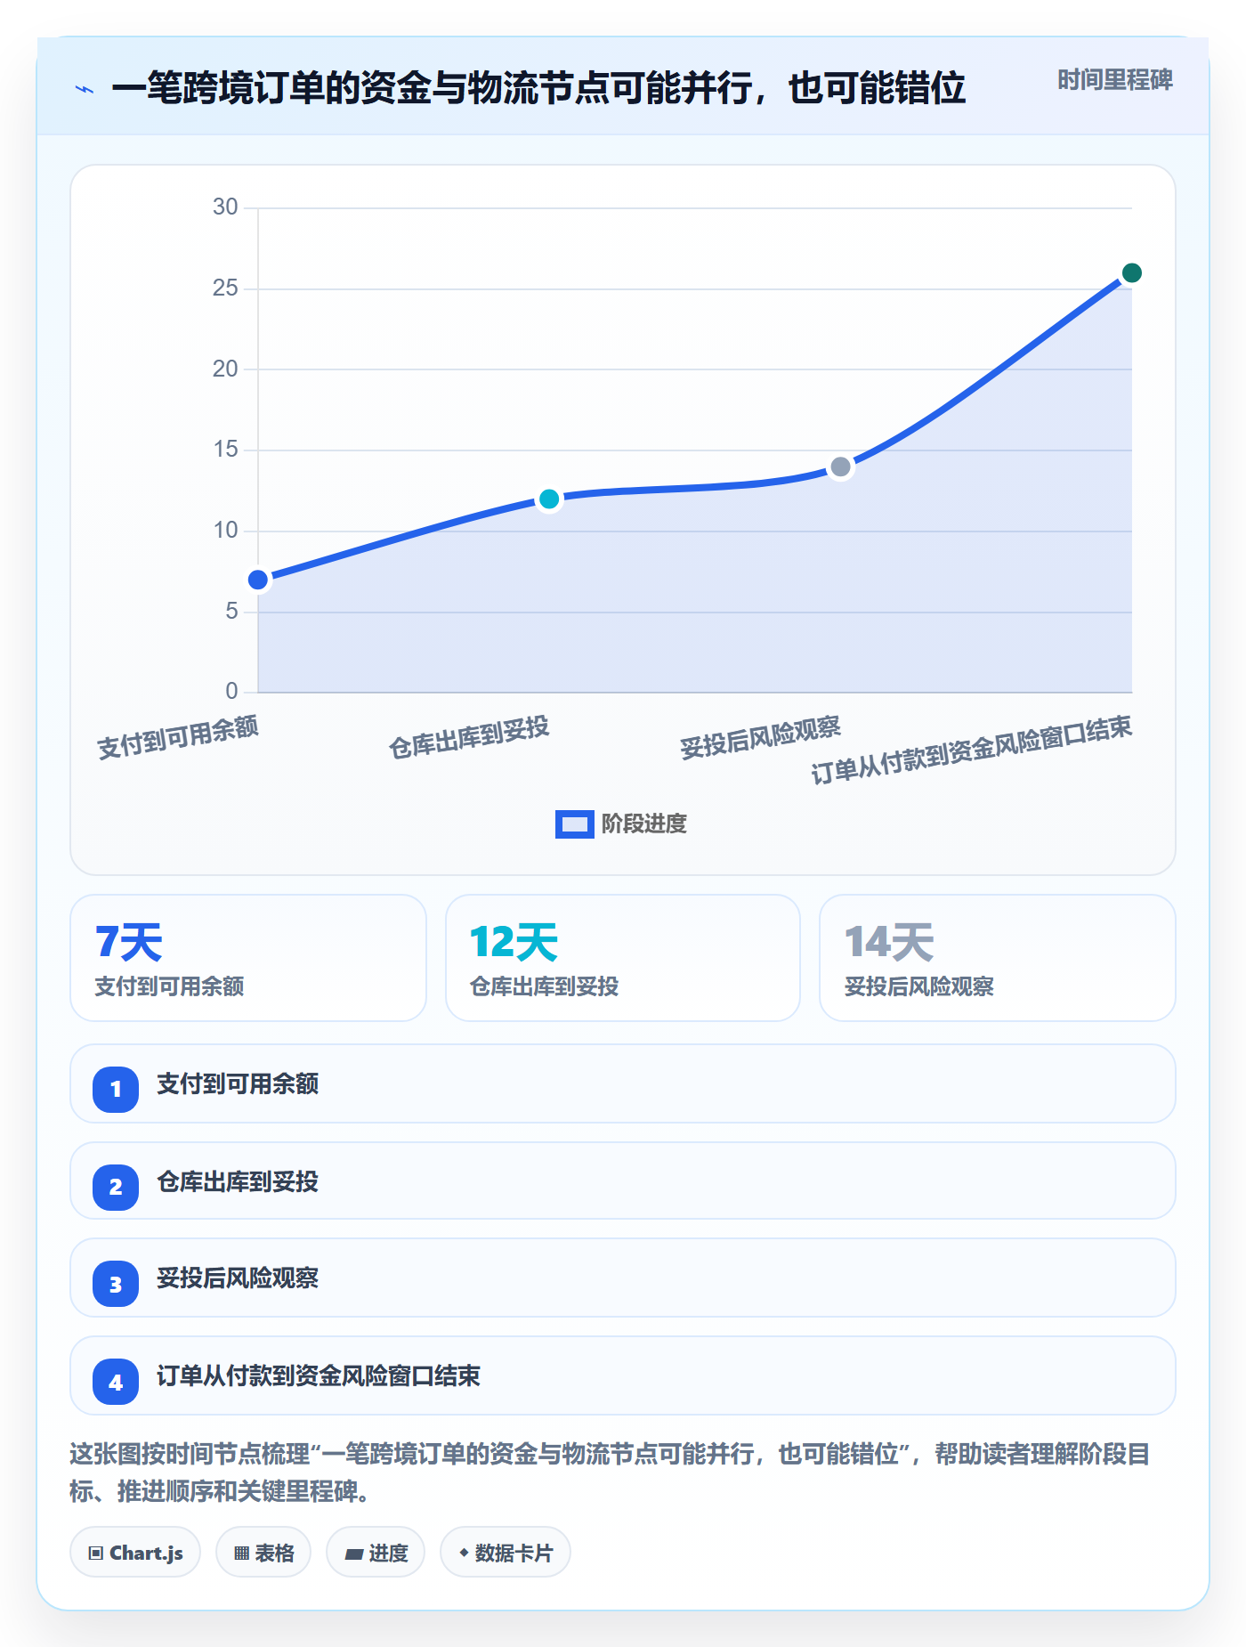Image resolution: width=1246 pixels, height=1647 pixels.
Task: Click the number 1 badge in the step list
Action: [116, 1089]
